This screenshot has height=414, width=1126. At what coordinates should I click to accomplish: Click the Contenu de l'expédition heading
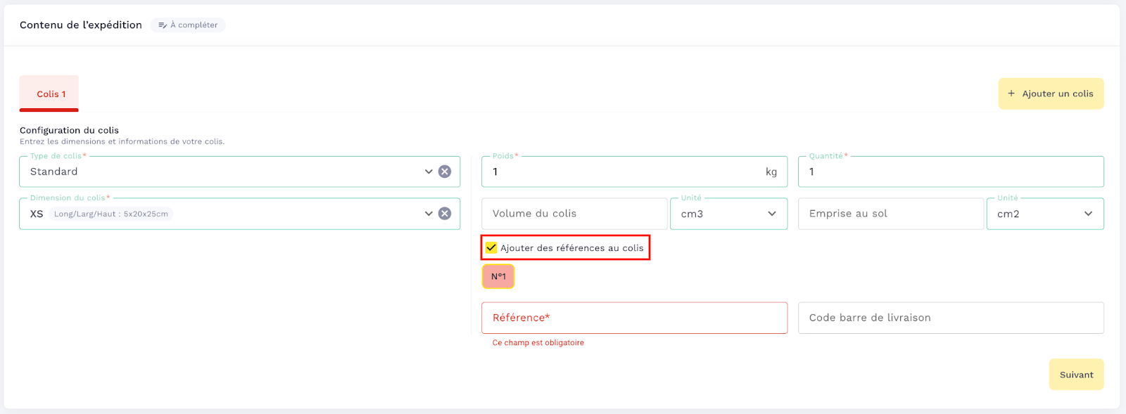click(x=81, y=25)
